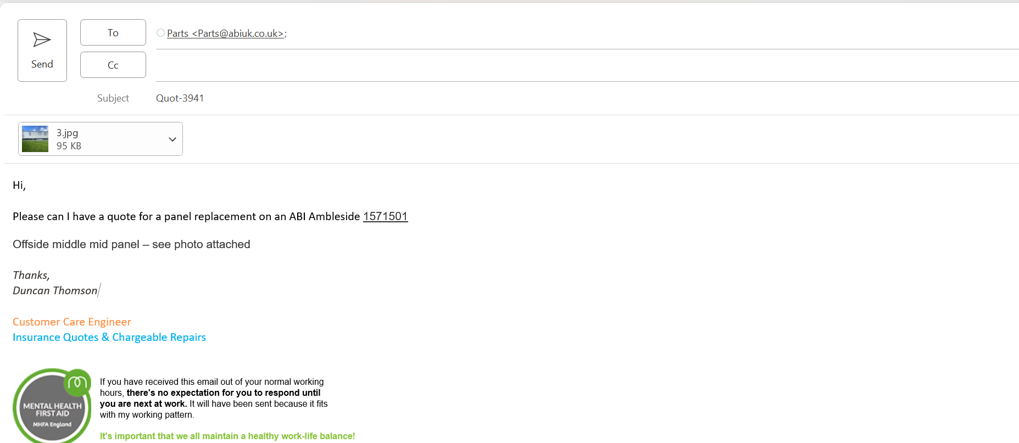Select the Parts@abiuk.co.uk recipient
Viewport: 1019px width, 443px height.
(x=226, y=33)
